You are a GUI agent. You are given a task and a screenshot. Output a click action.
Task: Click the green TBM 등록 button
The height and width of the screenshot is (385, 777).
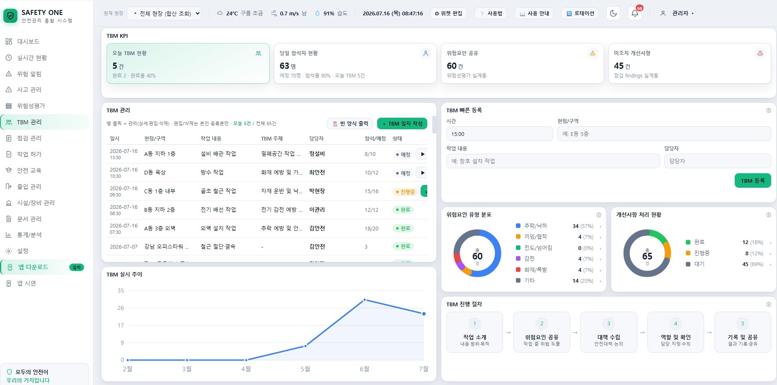pyautogui.click(x=753, y=181)
